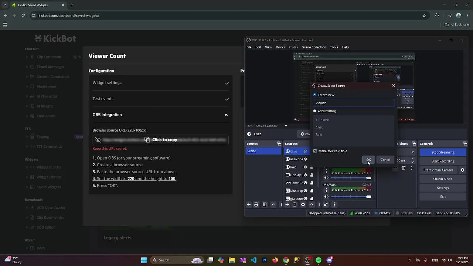Screen dimensions: 473x266
Task: Open advanced audio properties gear in mixer
Action: [x=326, y=204]
